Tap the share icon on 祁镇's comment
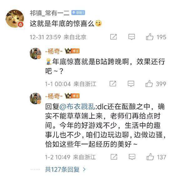The image size is (172, 176). (114, 37)
